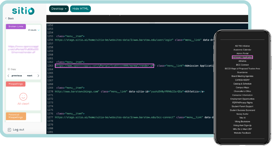280x150 pixels.
Task: Go to next issue arrow
Action: point(38,76)
